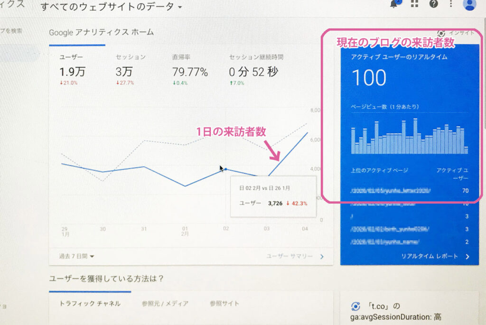Click the 04 date label on chart axis
The width and height of the screenshot is (486, 325).
[x=305, y=229]
